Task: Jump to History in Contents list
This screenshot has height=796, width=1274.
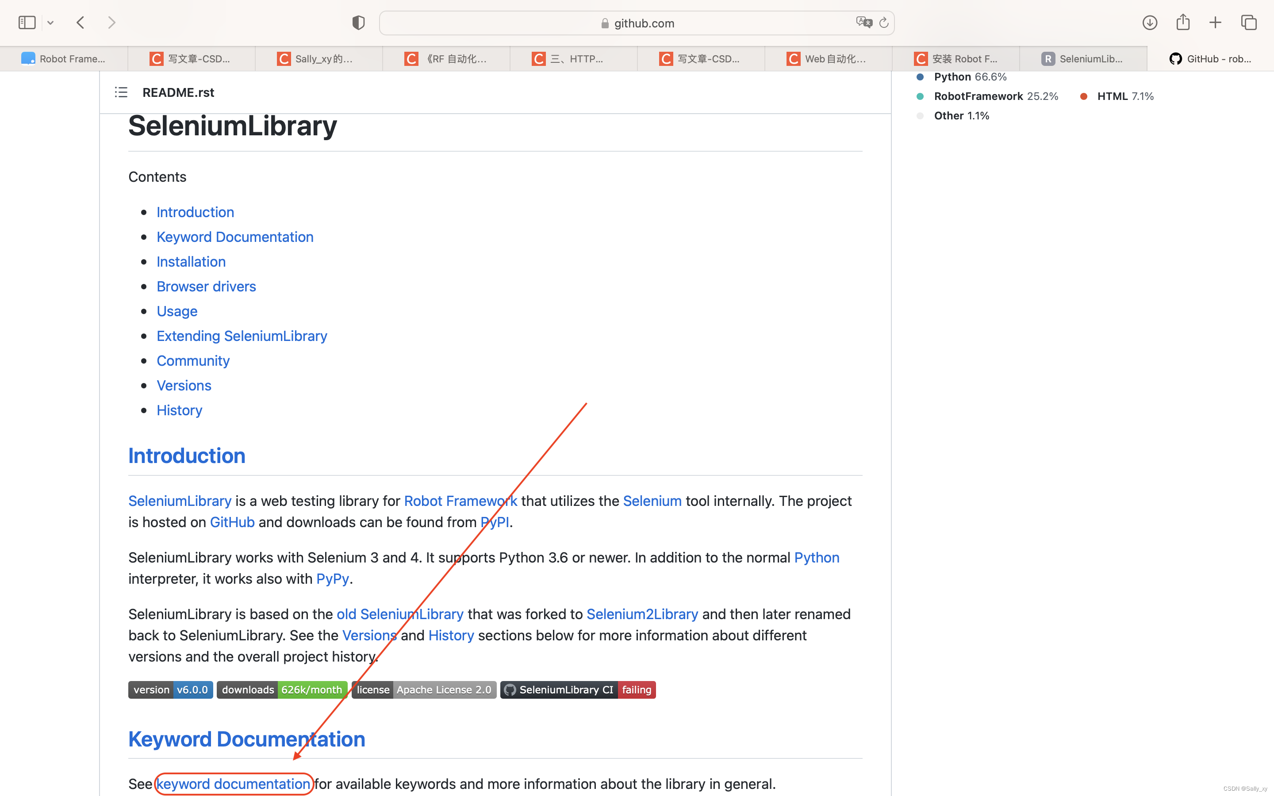Action: click(x=180, y=410)
